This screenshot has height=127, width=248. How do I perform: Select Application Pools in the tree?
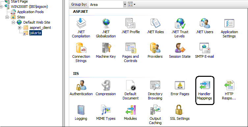[x=30, y=12]
